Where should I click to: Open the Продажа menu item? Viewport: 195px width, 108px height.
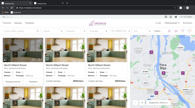point(29,23)
